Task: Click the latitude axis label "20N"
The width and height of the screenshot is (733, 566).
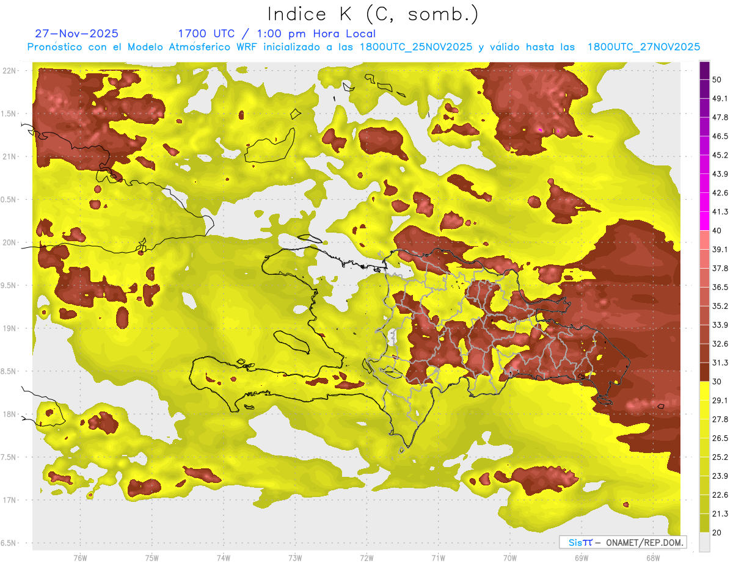Action: (9, 243)
